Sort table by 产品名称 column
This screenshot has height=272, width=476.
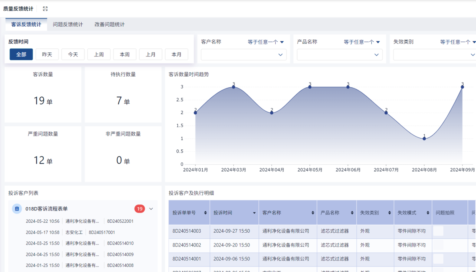tap(352, 213)
